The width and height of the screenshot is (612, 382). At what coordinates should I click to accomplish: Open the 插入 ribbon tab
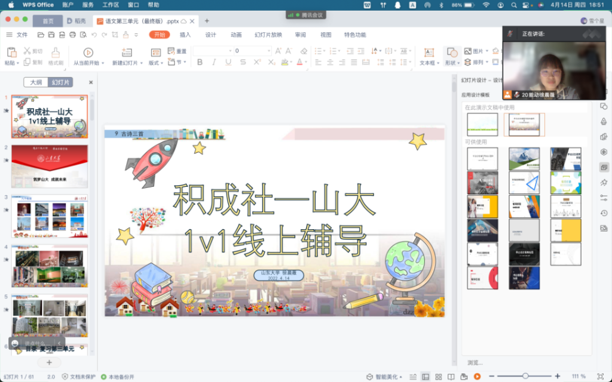click(x=185, y=35)
